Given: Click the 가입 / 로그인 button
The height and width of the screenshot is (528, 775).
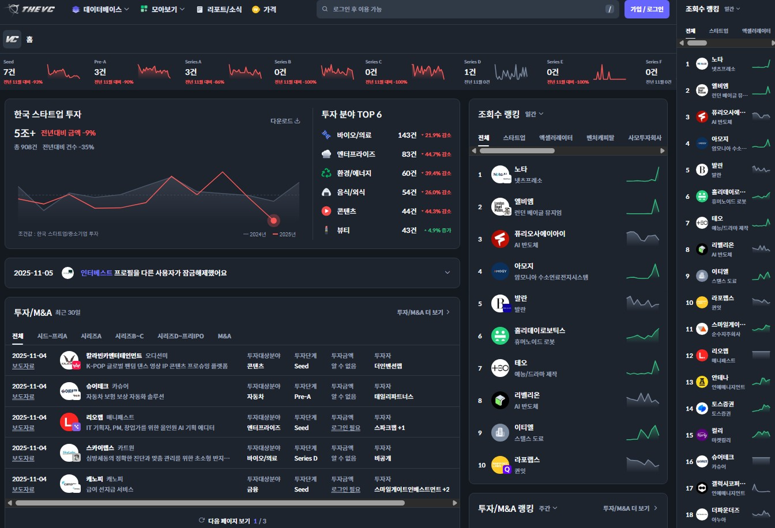Looking at the screenshot, I should [646, 10].
